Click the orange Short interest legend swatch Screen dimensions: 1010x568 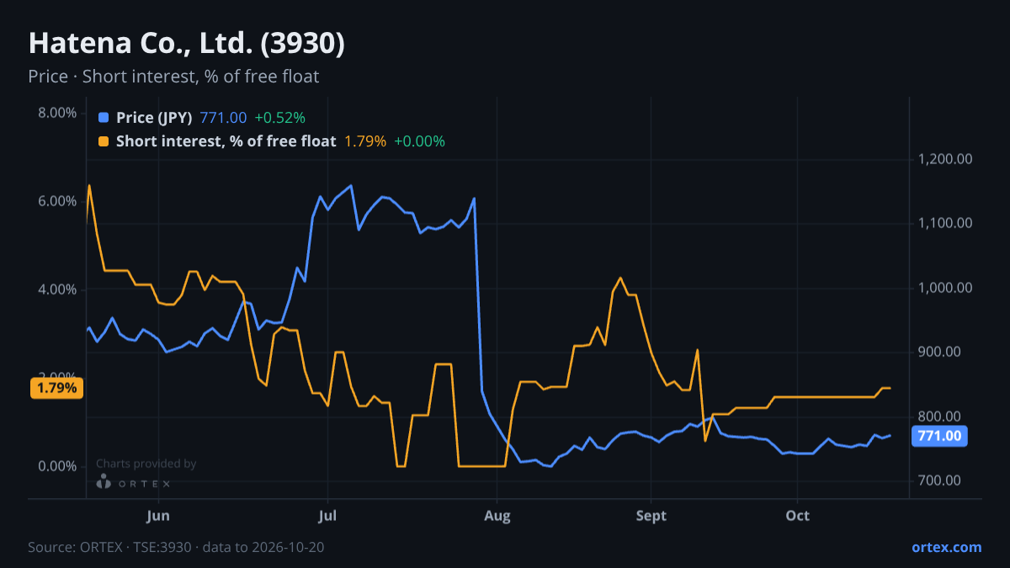pos(104,141)
